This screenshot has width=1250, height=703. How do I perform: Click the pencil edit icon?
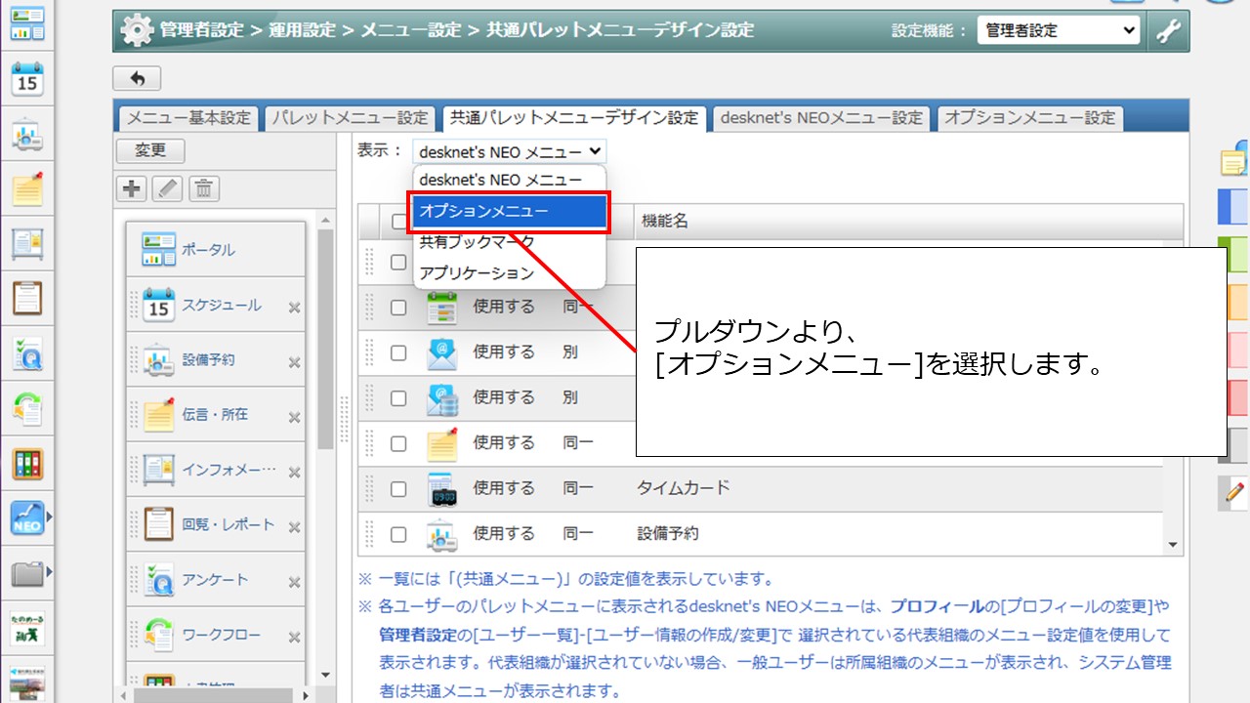click(x=167, y=188)
